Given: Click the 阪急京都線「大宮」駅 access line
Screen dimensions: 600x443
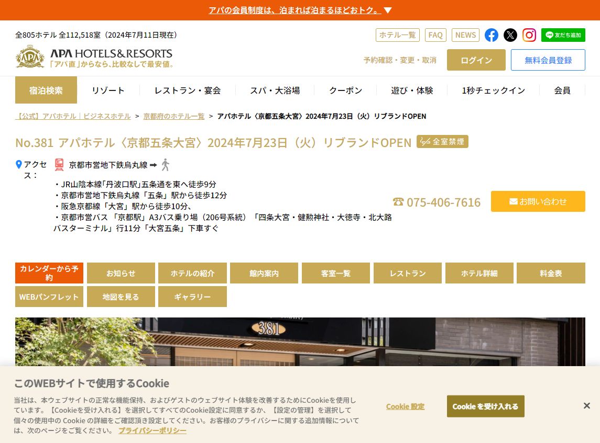Looking at the screenshot, I should click(123, 206).
